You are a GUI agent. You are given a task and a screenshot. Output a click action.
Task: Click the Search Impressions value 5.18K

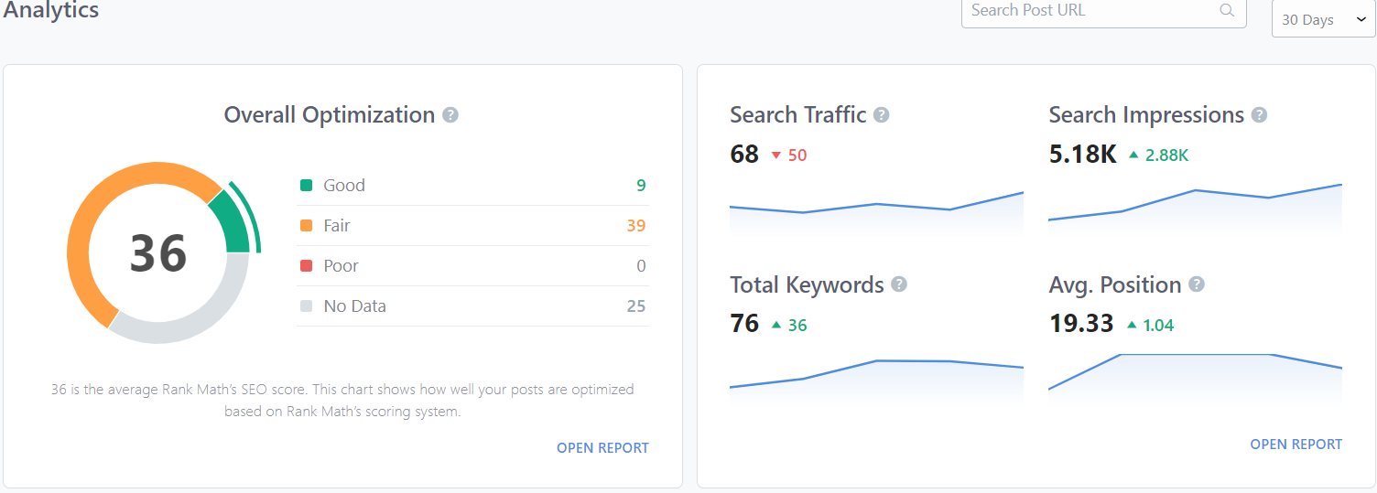pyautogui.click(x=1083, y=155)
